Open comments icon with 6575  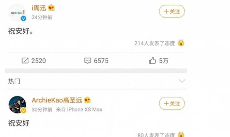pos(88,61)
